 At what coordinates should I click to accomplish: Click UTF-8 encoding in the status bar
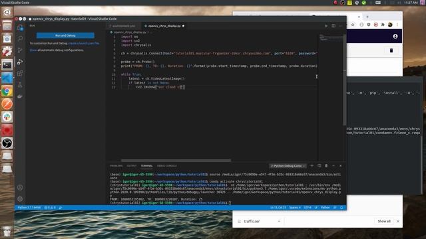308,208
